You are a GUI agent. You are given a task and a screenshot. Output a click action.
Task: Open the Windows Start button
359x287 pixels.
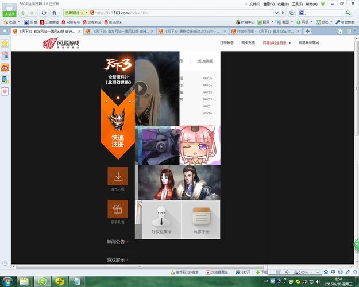[7, 281]
